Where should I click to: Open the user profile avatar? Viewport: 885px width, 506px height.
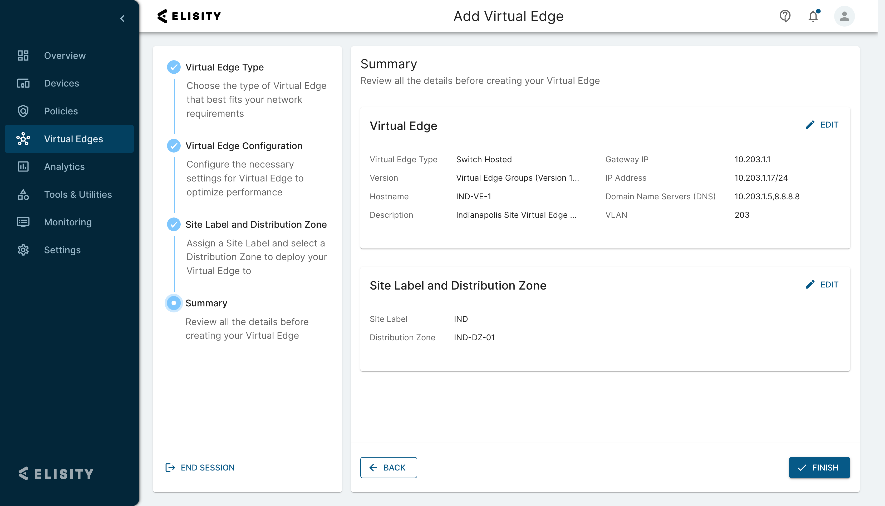[844, 16]
